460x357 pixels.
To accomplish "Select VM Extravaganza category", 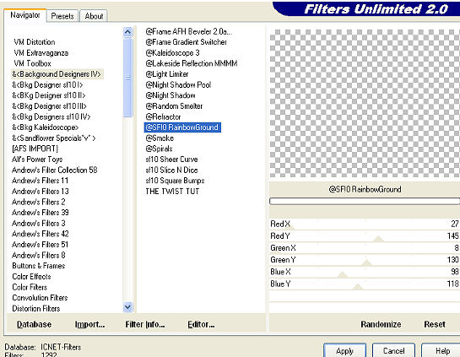I will pos(41,53).
